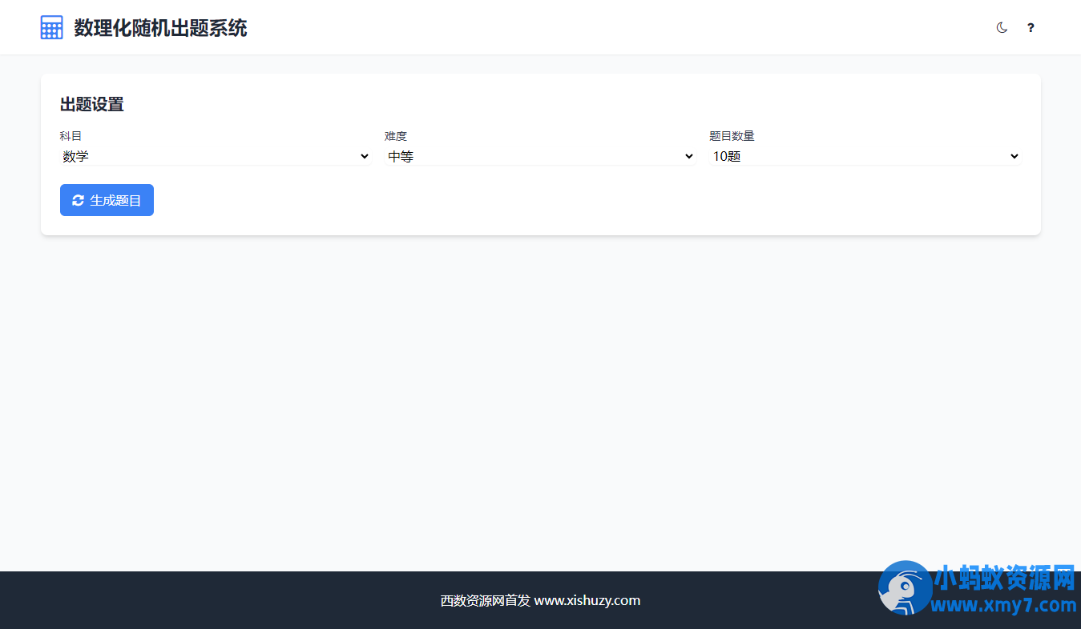Click the 生成题目 generate button
The image size is (1081, 629).
[107, 200]
